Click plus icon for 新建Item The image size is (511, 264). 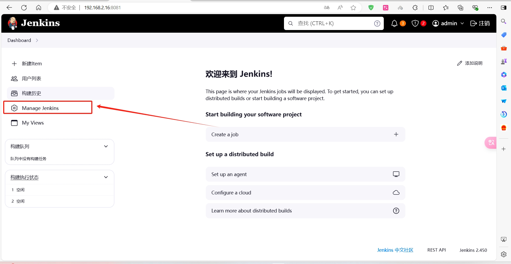pos(14,64)
